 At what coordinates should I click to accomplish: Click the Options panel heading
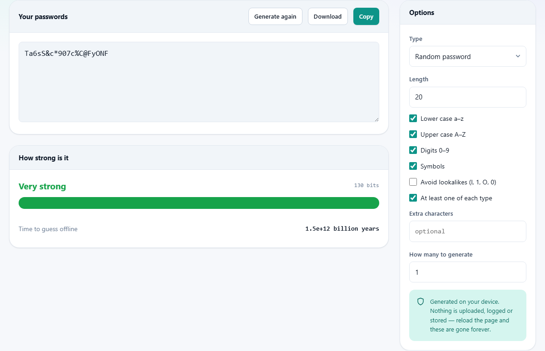(422, 13)
